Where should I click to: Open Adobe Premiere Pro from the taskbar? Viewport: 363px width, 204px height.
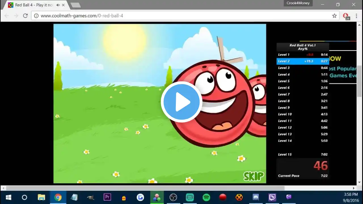107,197
